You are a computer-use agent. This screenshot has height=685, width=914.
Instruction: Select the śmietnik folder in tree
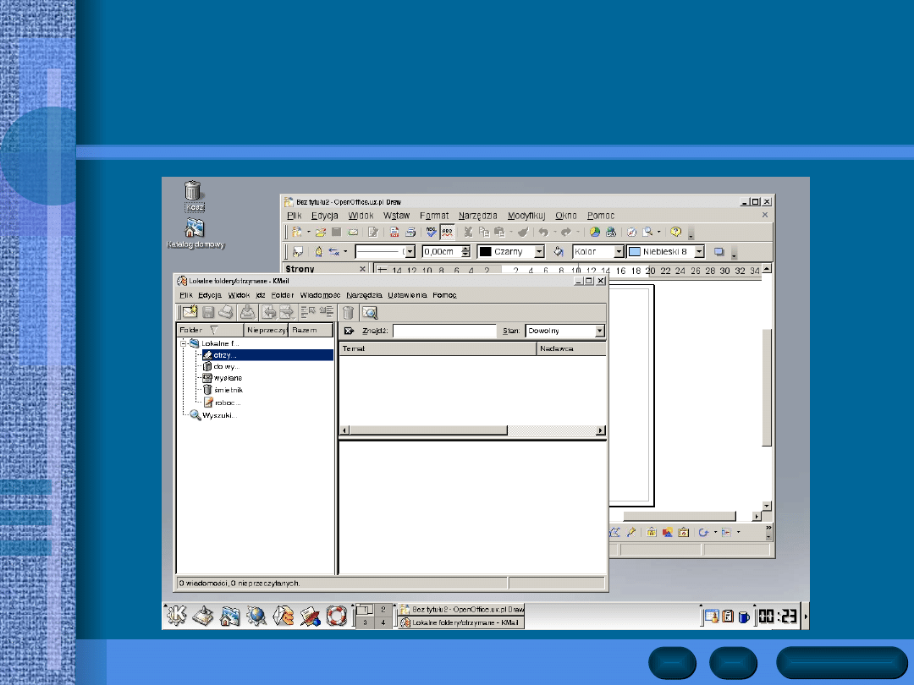(228, 390)
